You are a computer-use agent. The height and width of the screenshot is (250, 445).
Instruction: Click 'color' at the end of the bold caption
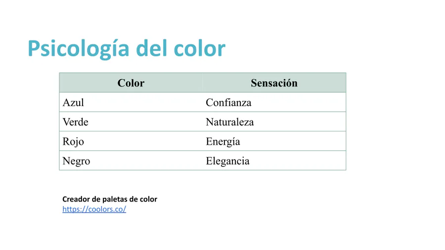point(148,199)
